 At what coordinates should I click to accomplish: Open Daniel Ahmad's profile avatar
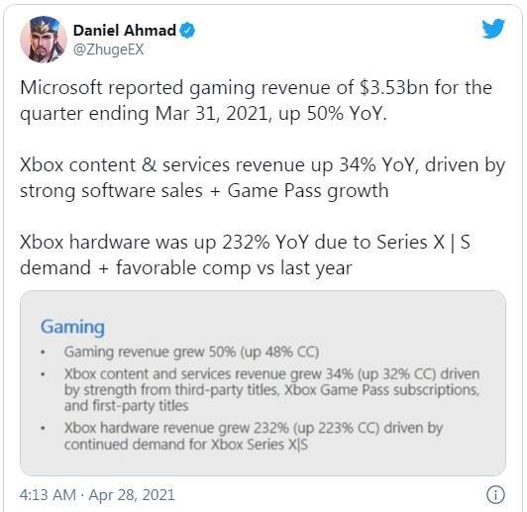coord(44,40)
